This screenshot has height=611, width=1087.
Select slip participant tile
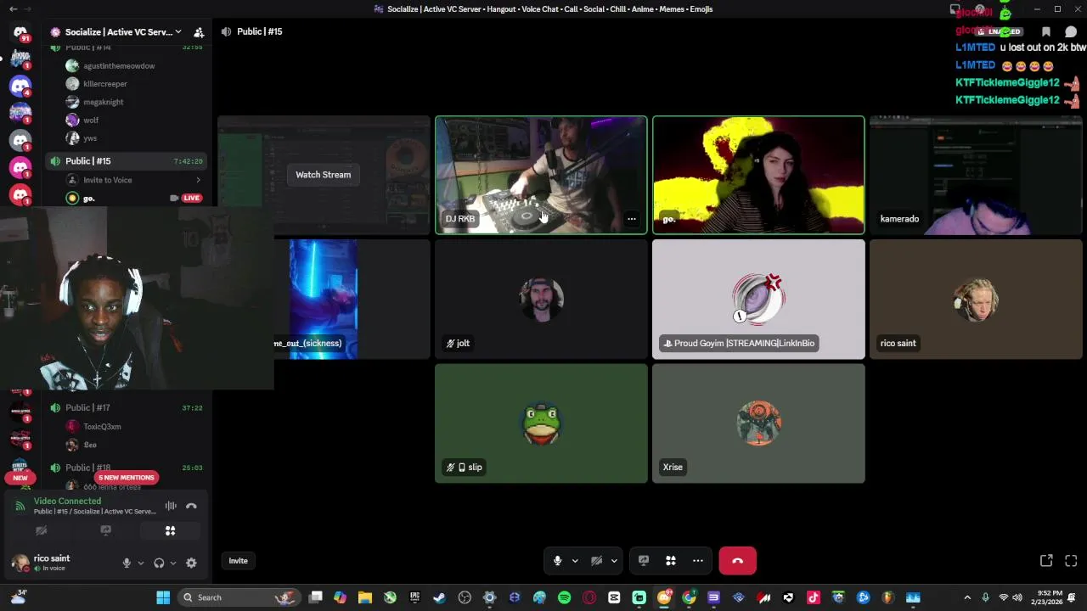pos(541,423)
